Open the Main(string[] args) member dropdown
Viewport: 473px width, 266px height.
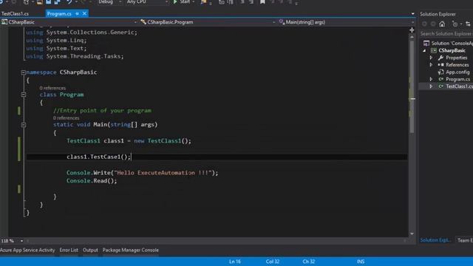(346, 22)
